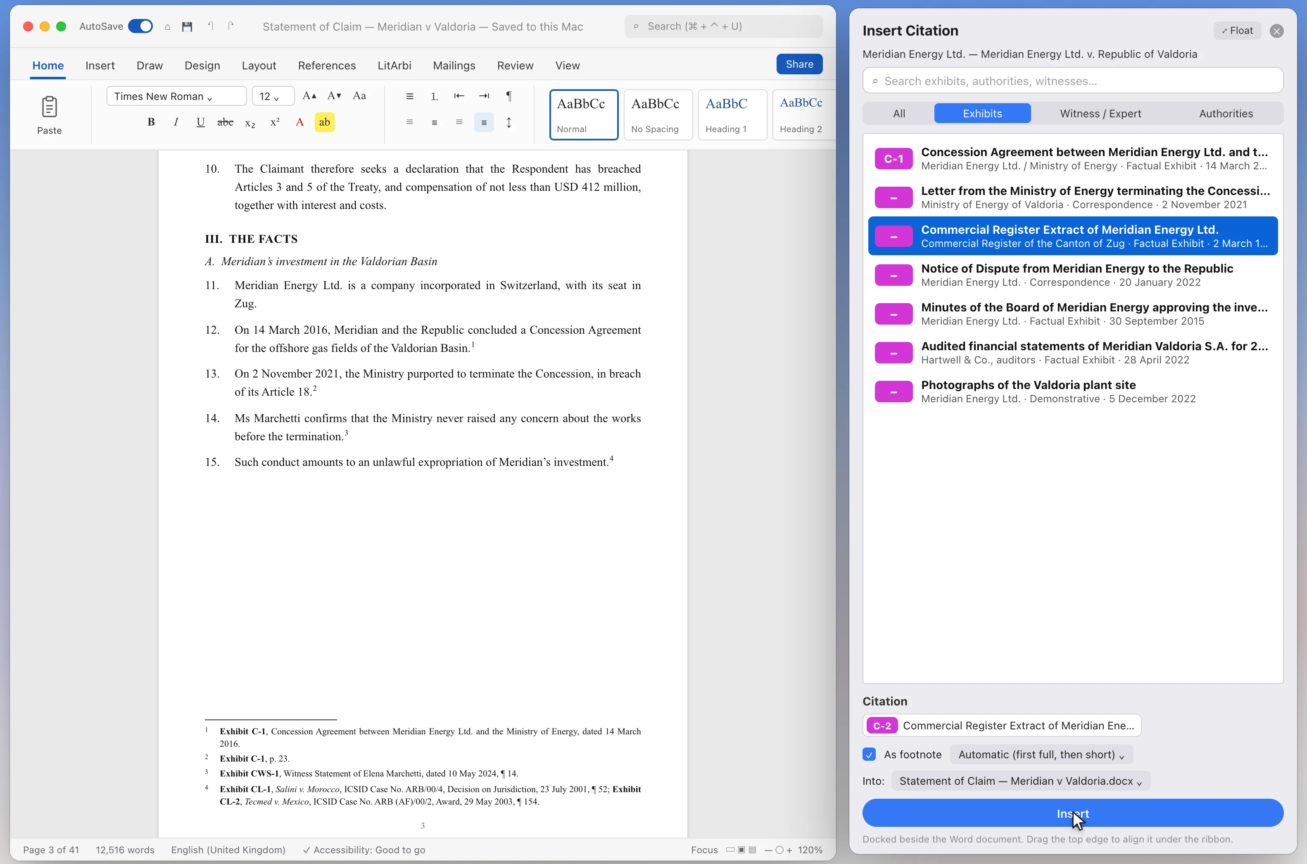Screen dimensions: 1307x864
Task: Click the Focus mode button in status bar
Action: click(x=704, y=850)
